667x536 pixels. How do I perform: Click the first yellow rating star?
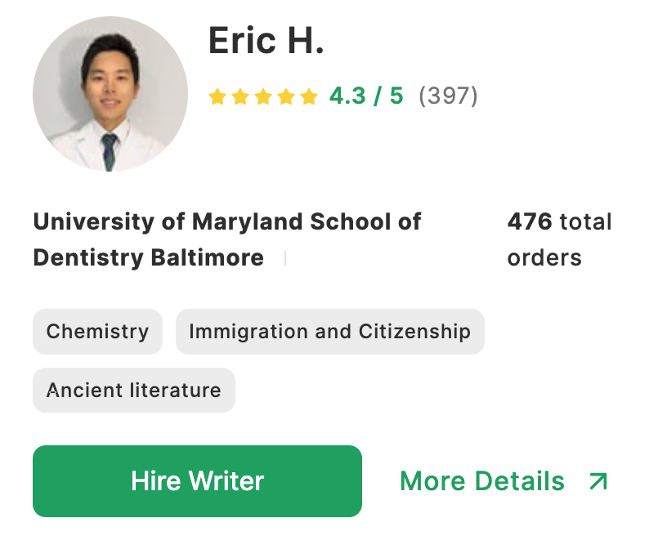coord(217,97)
